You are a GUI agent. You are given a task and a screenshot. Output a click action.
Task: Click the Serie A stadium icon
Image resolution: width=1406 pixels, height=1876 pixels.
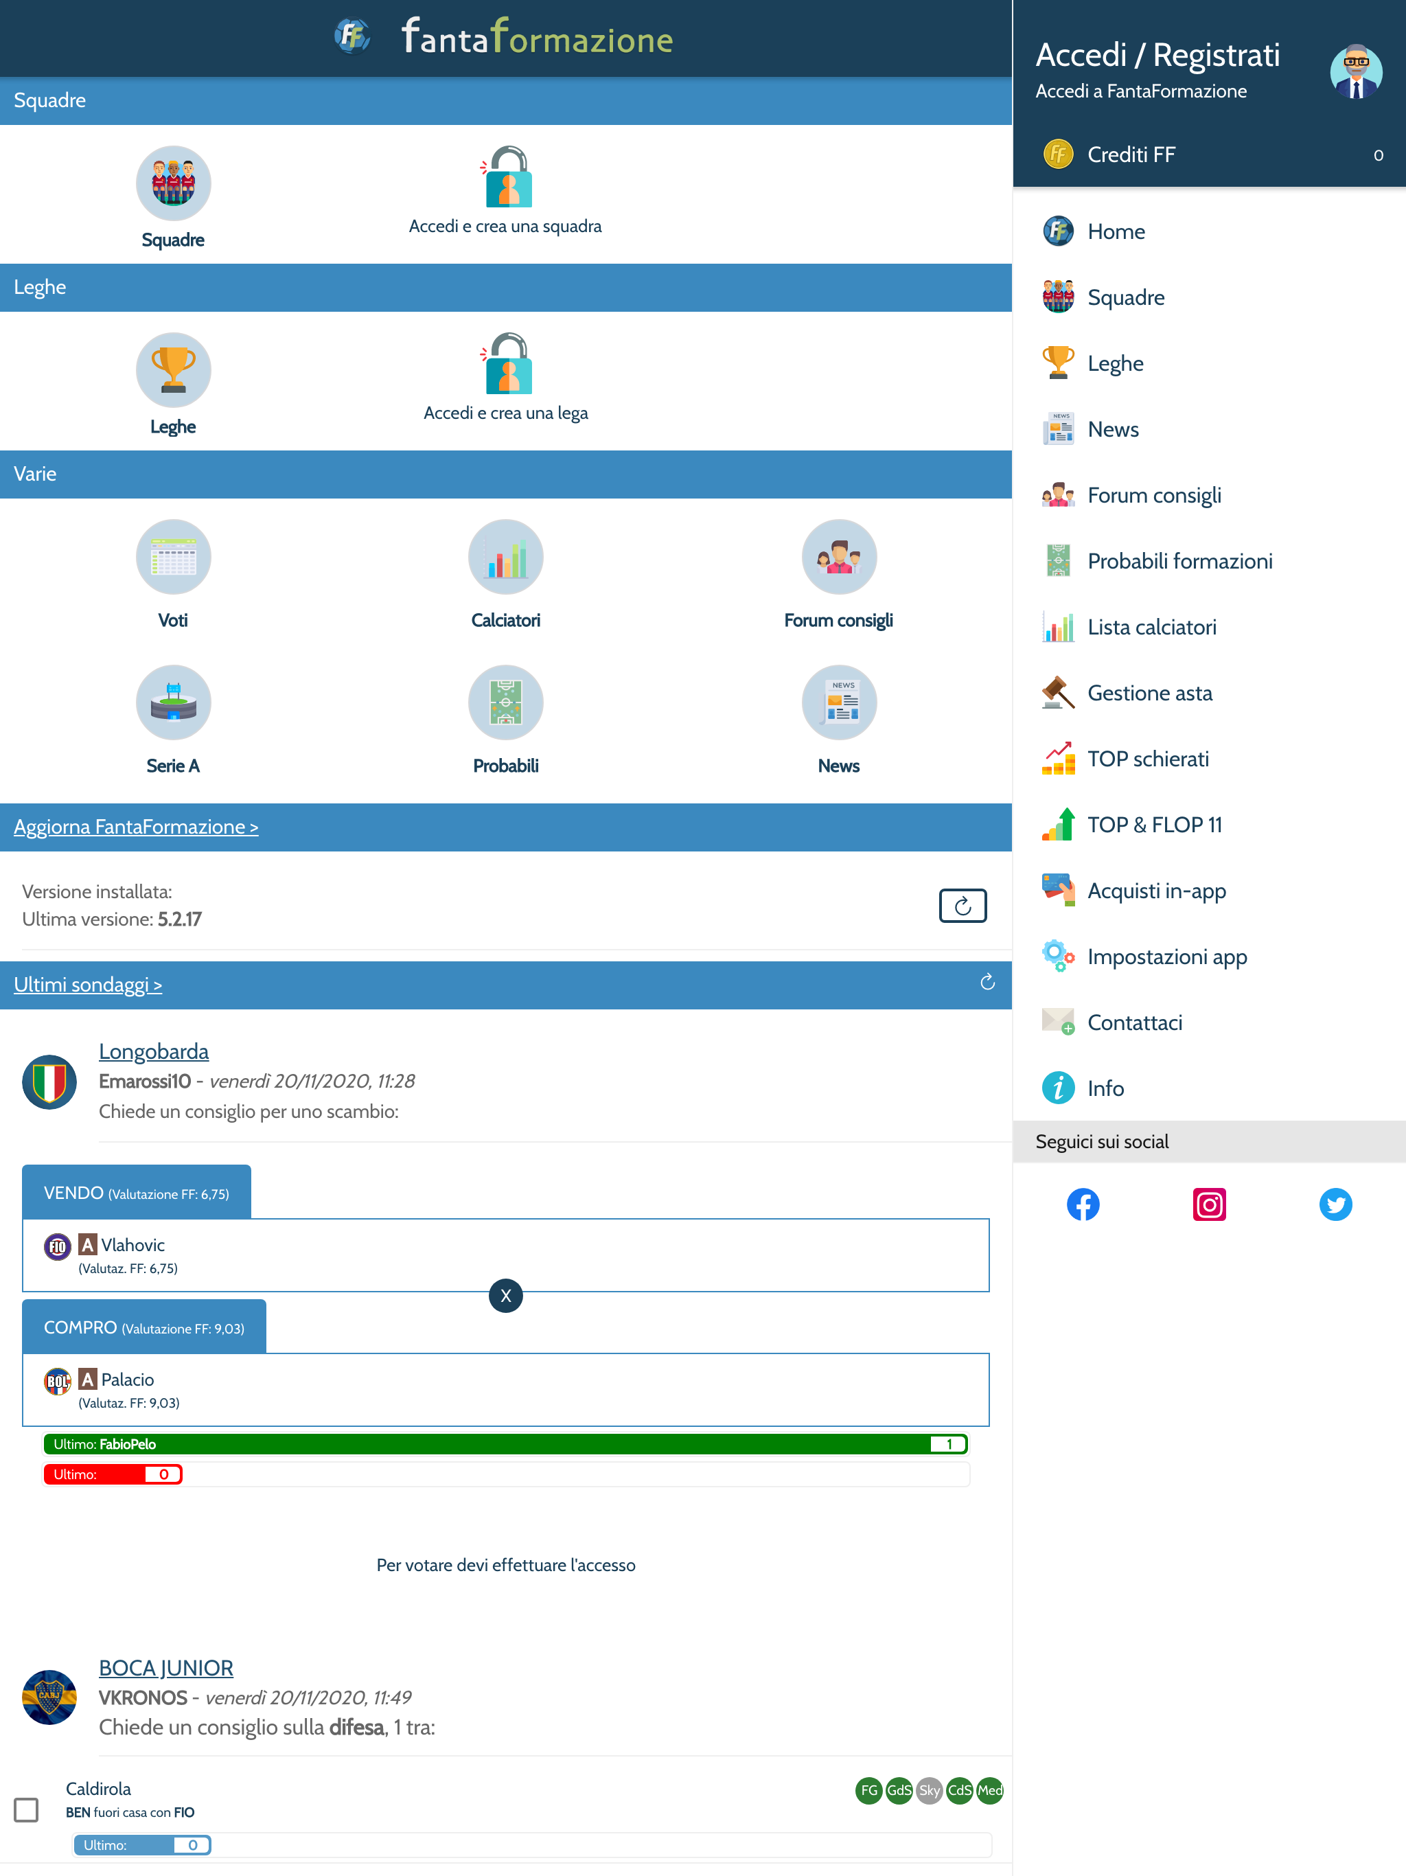click(173, 703)
